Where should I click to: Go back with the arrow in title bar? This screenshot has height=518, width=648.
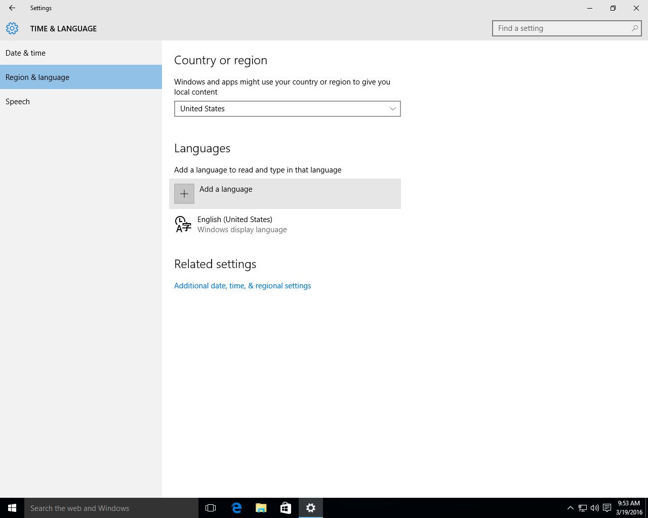click(x=12, y=8)
